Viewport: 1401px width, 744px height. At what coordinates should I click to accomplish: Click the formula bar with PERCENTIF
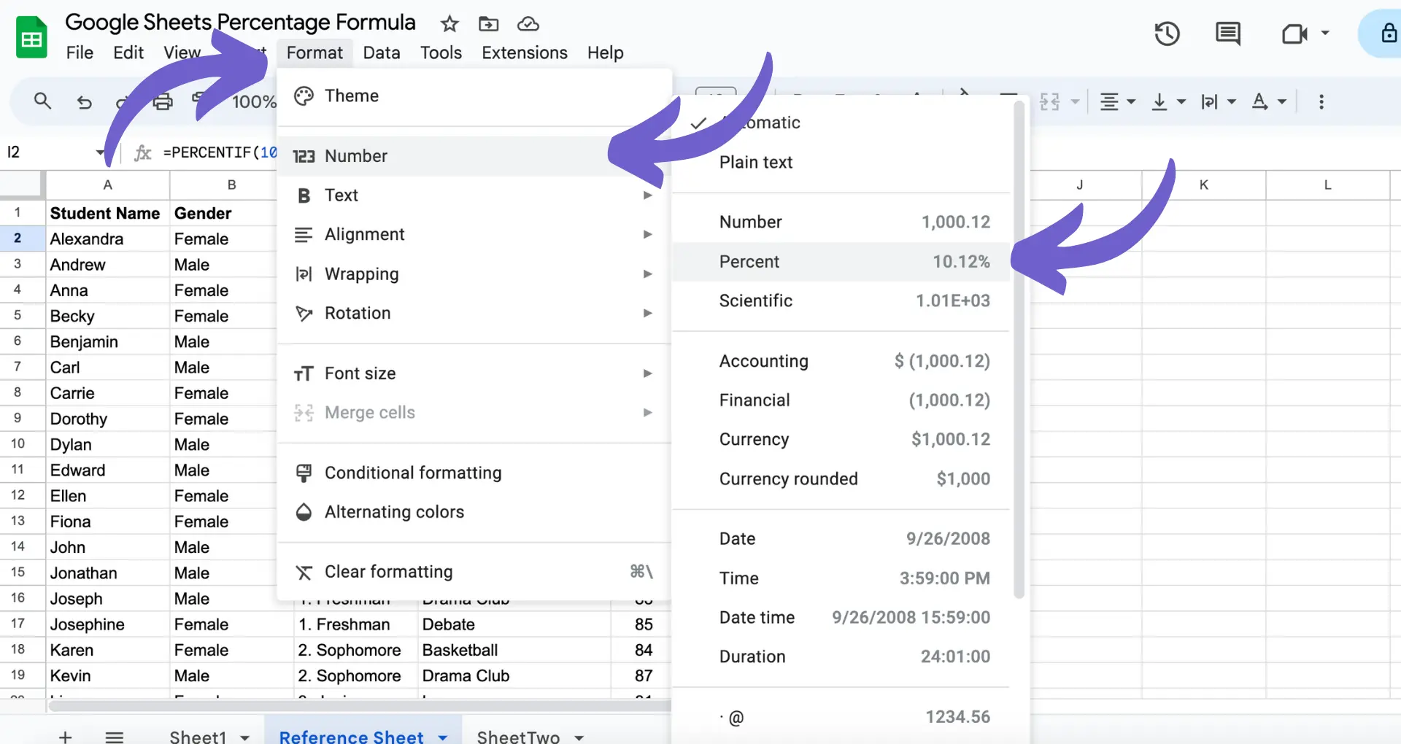coord(220,152)
